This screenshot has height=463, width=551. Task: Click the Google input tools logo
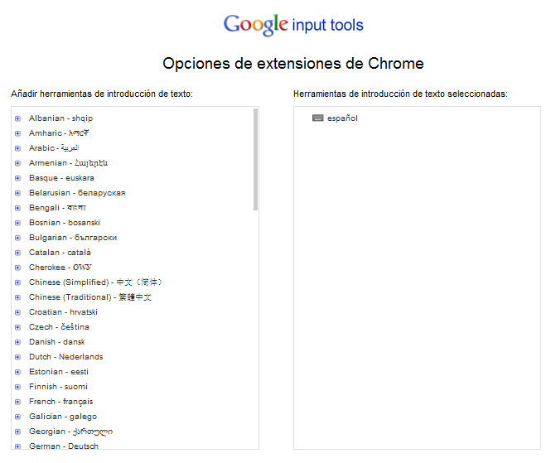point(293,25)
